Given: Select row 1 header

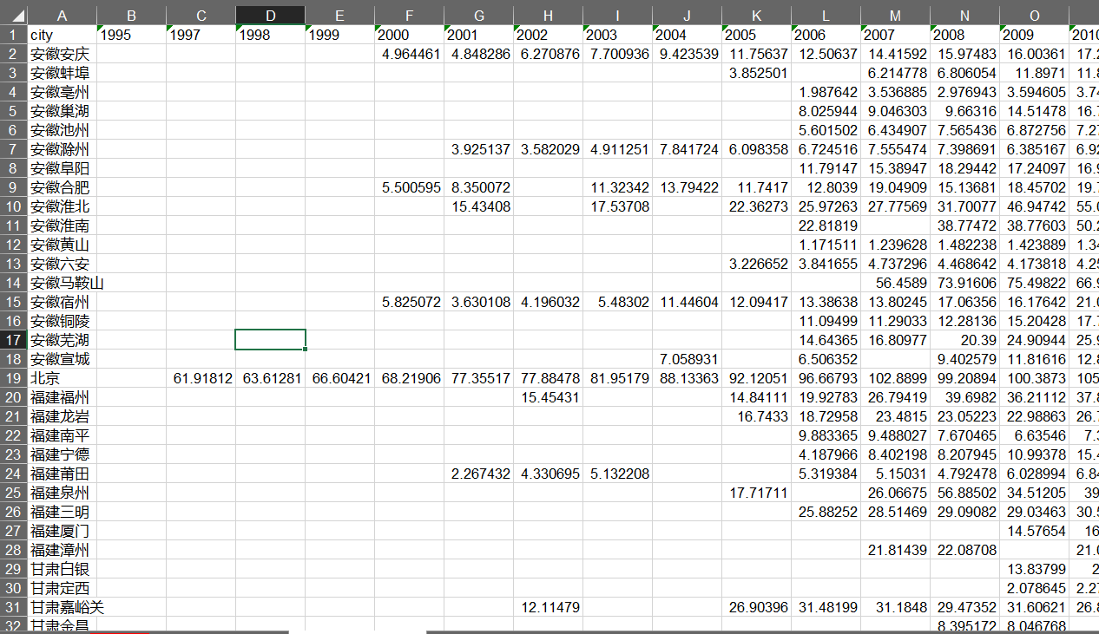Looking at the screenshot, I should pos(13,35).
